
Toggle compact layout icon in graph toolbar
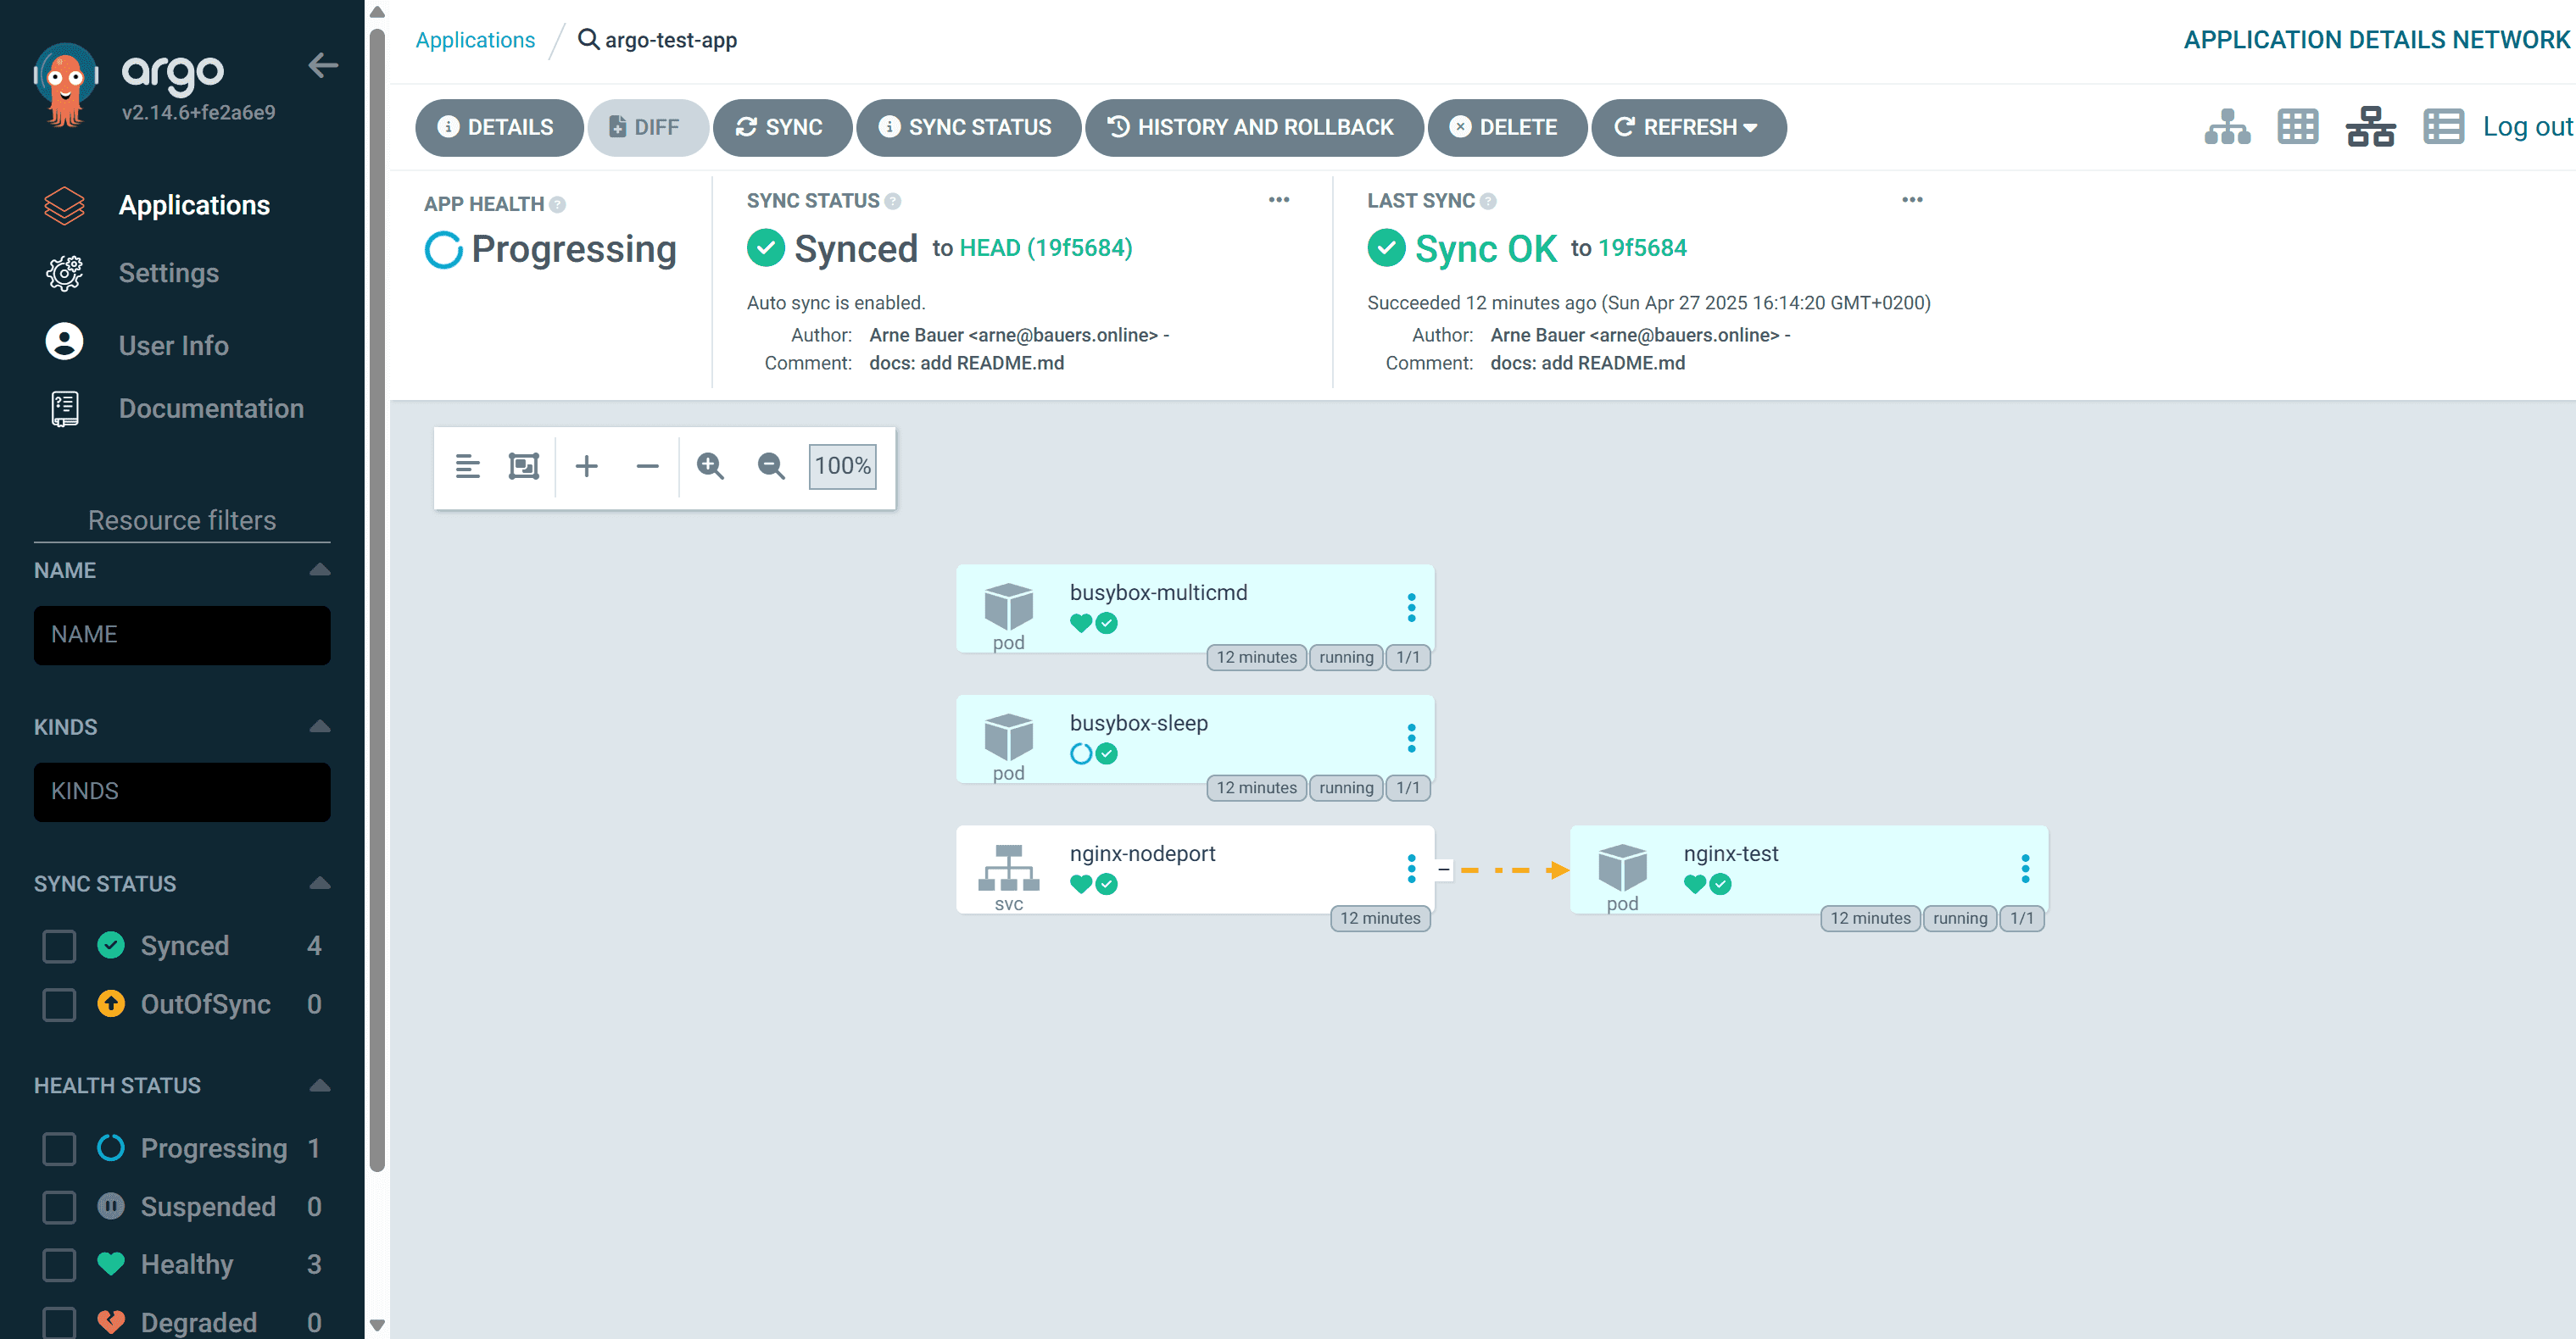click(467, 465)
